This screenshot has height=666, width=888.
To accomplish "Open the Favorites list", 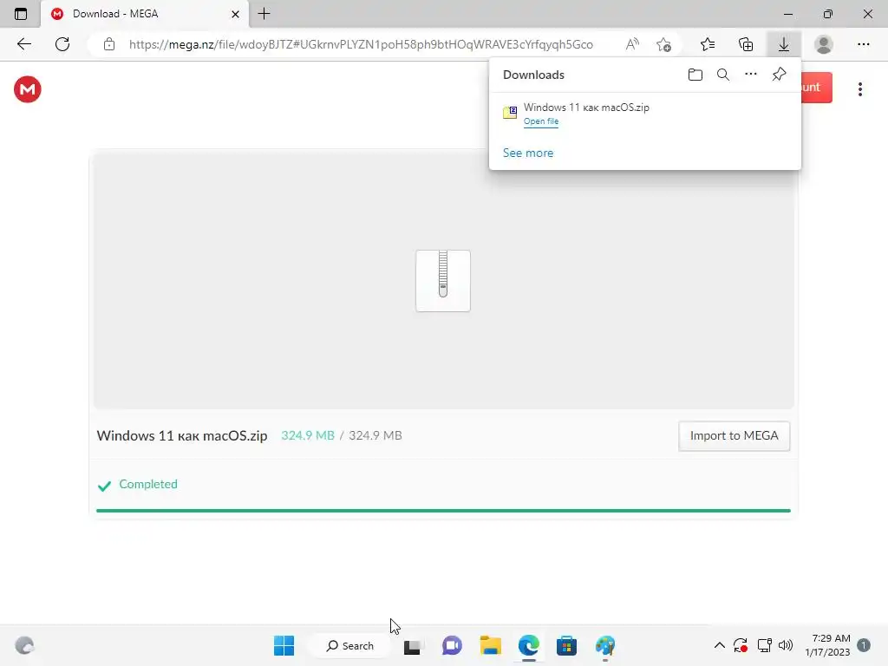I will 708,44.
